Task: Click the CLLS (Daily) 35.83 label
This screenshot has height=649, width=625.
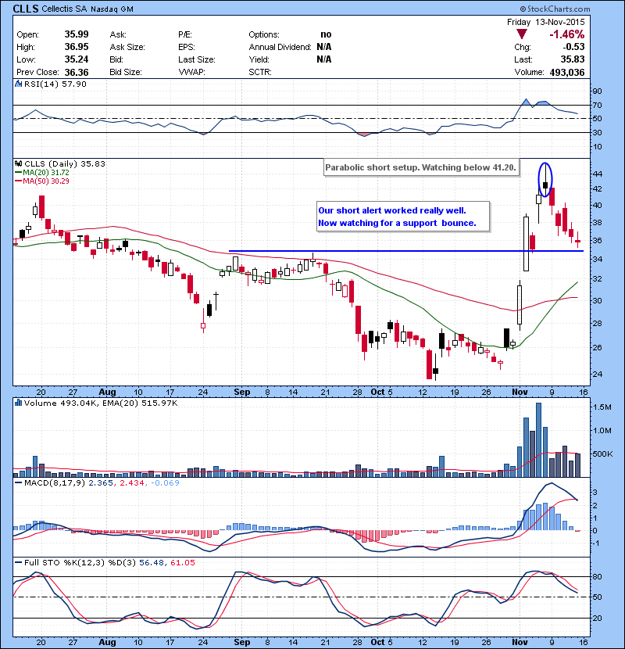Action: point(65,163)
